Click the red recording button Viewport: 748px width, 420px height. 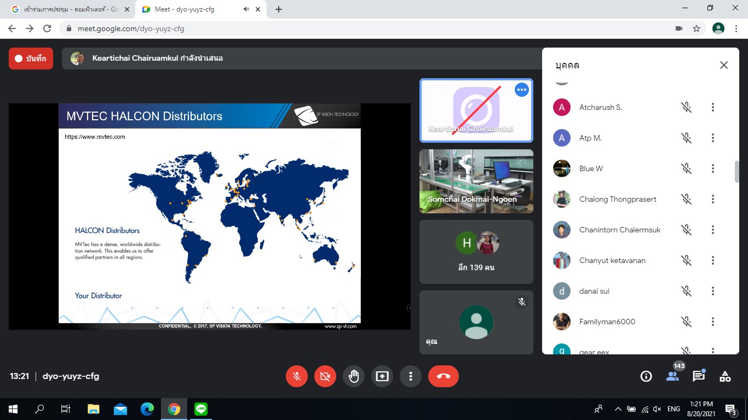[x=31, y=59]
